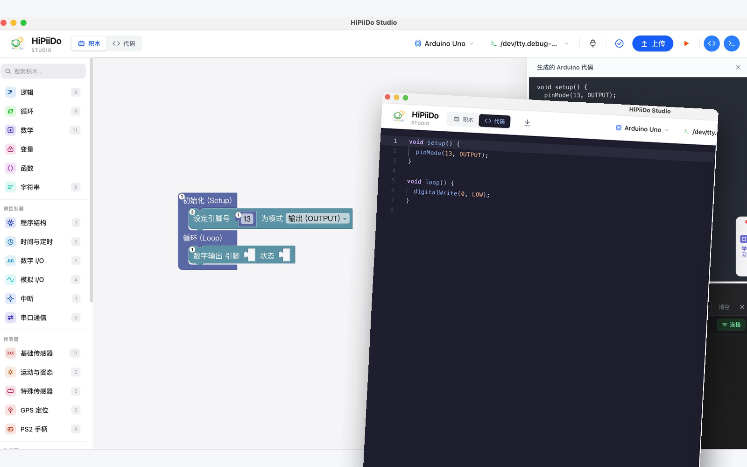Viewport: 747px width, 467px height.
Task: Click "pinMode(13, OUTPUT);" in generated code panel
Action: 580,95
